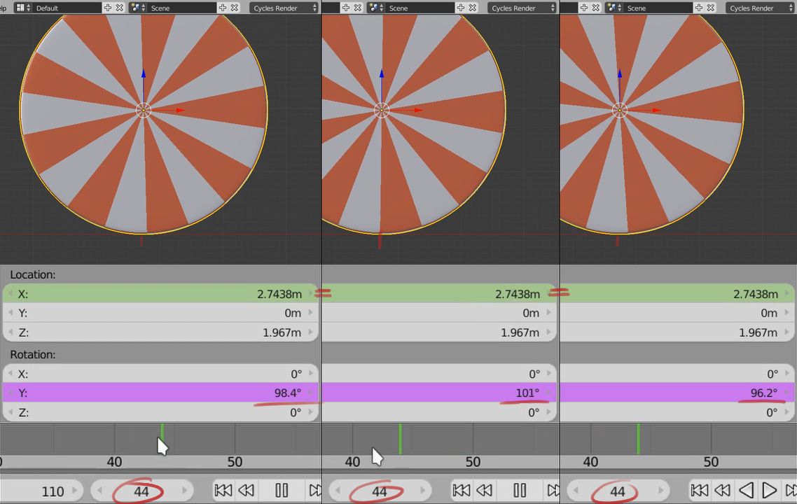Click current frame field 44 in right panel
The height and width of the screenshot is (504, 797).
[x=618, y=491]
